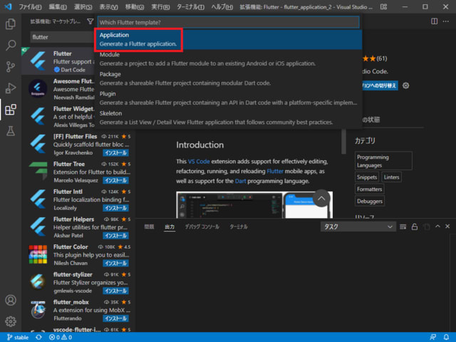Open the Explorer view in activity bar
The height and width of the screenshot is (342, 456).
click(x=11, y=24)
